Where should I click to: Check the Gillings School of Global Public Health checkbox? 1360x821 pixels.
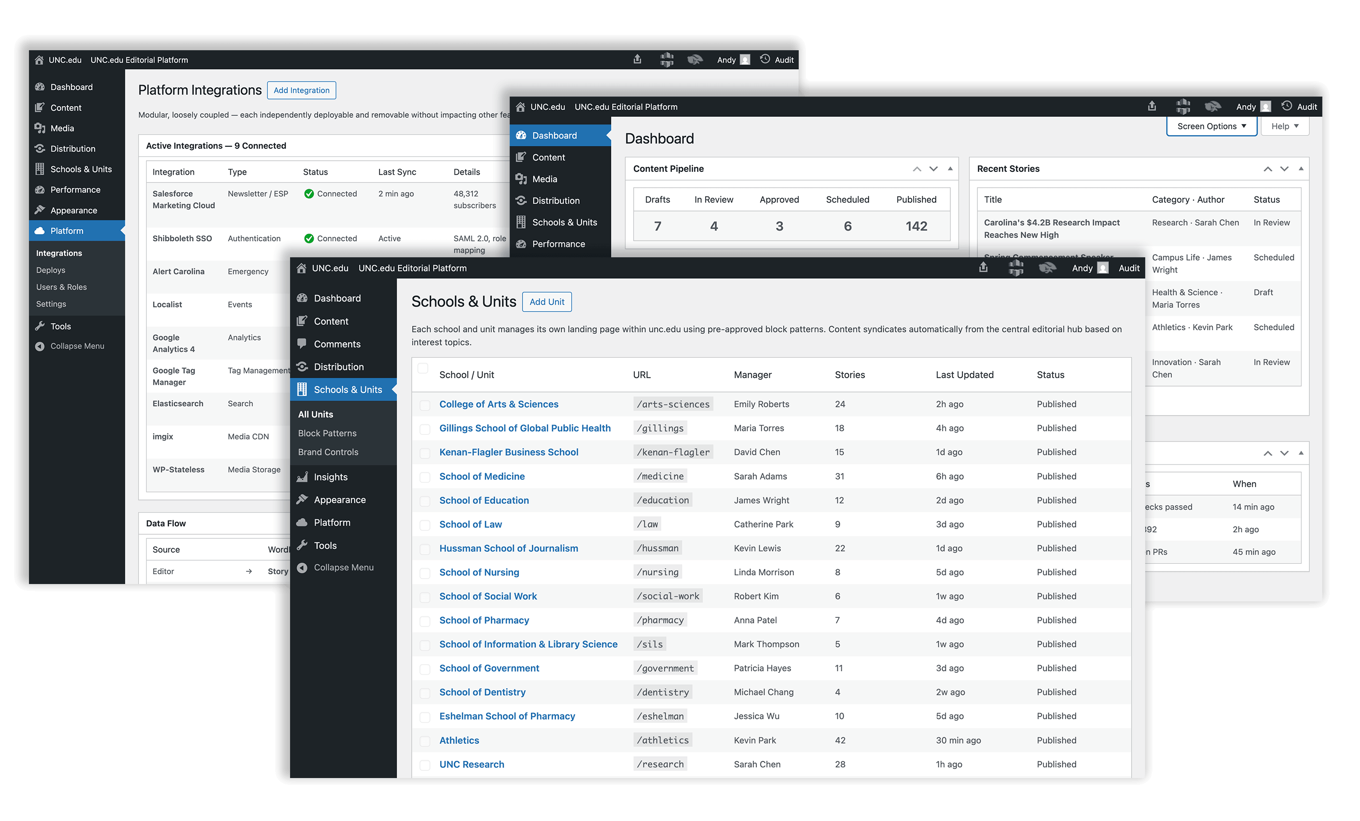(424, 429)
